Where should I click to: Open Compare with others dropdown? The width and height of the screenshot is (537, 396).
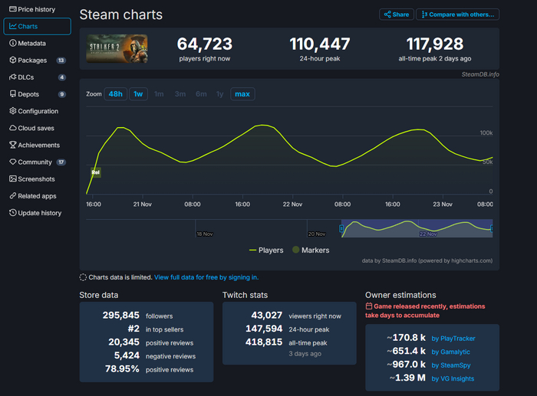click(x=459, y=15)
